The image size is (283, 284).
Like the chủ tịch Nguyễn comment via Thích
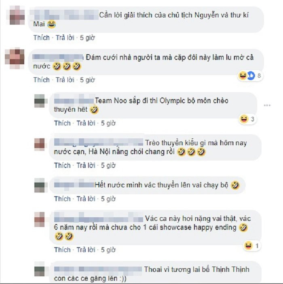pos(41,38)
